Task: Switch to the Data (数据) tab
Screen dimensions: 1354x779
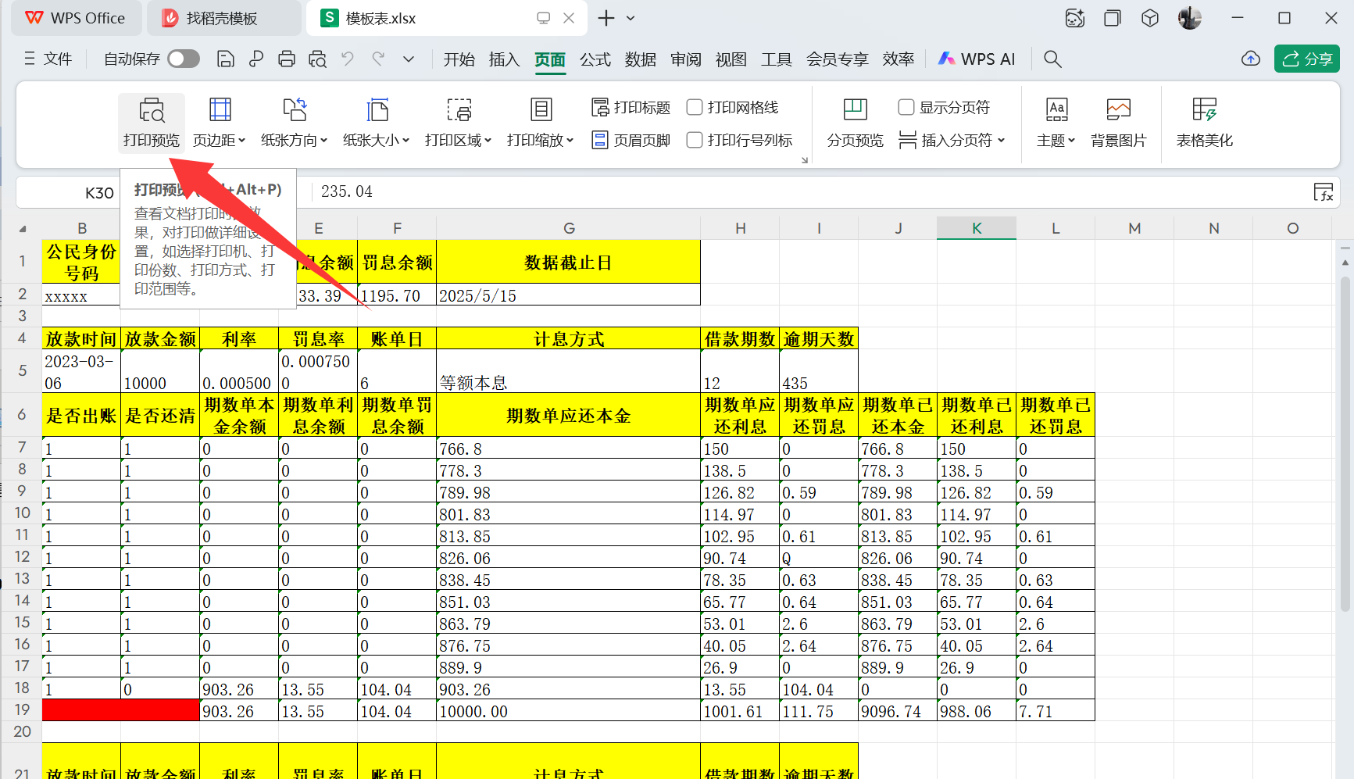Action: [x=641, y=59]
